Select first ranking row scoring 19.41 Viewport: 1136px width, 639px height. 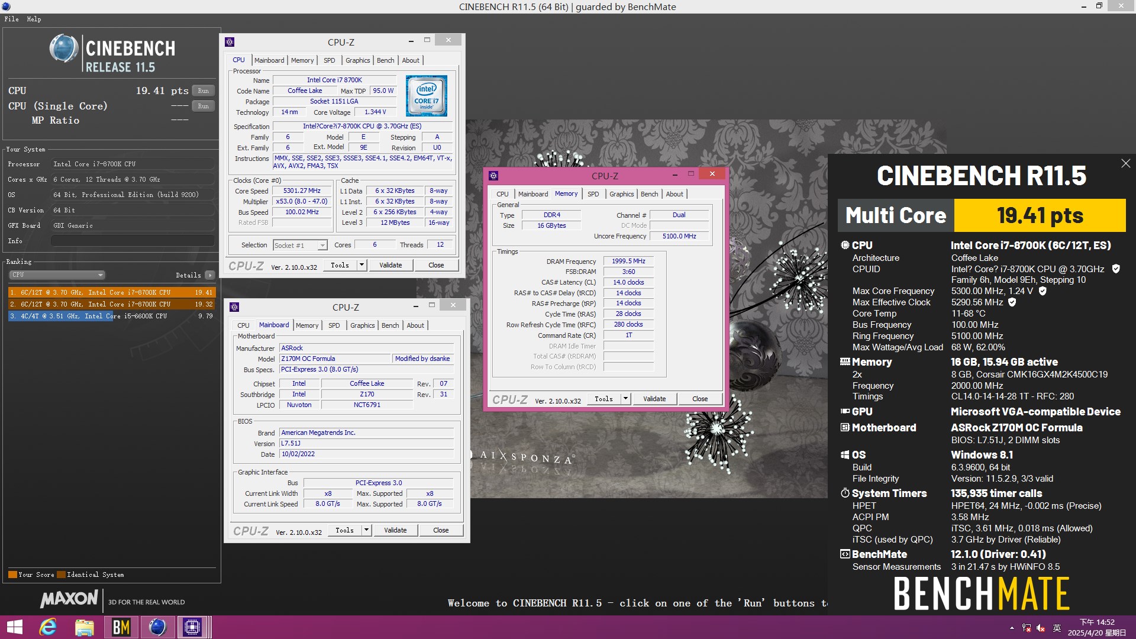tap(112, 292)
